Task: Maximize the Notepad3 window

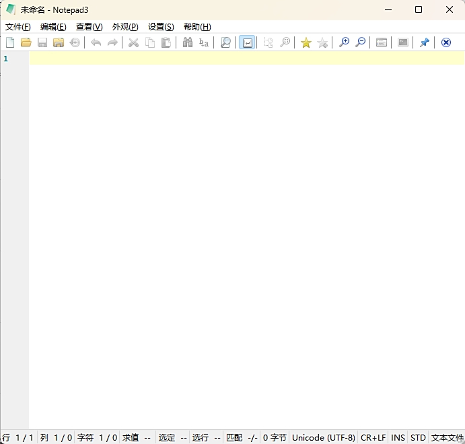Action: coord(419,10)
